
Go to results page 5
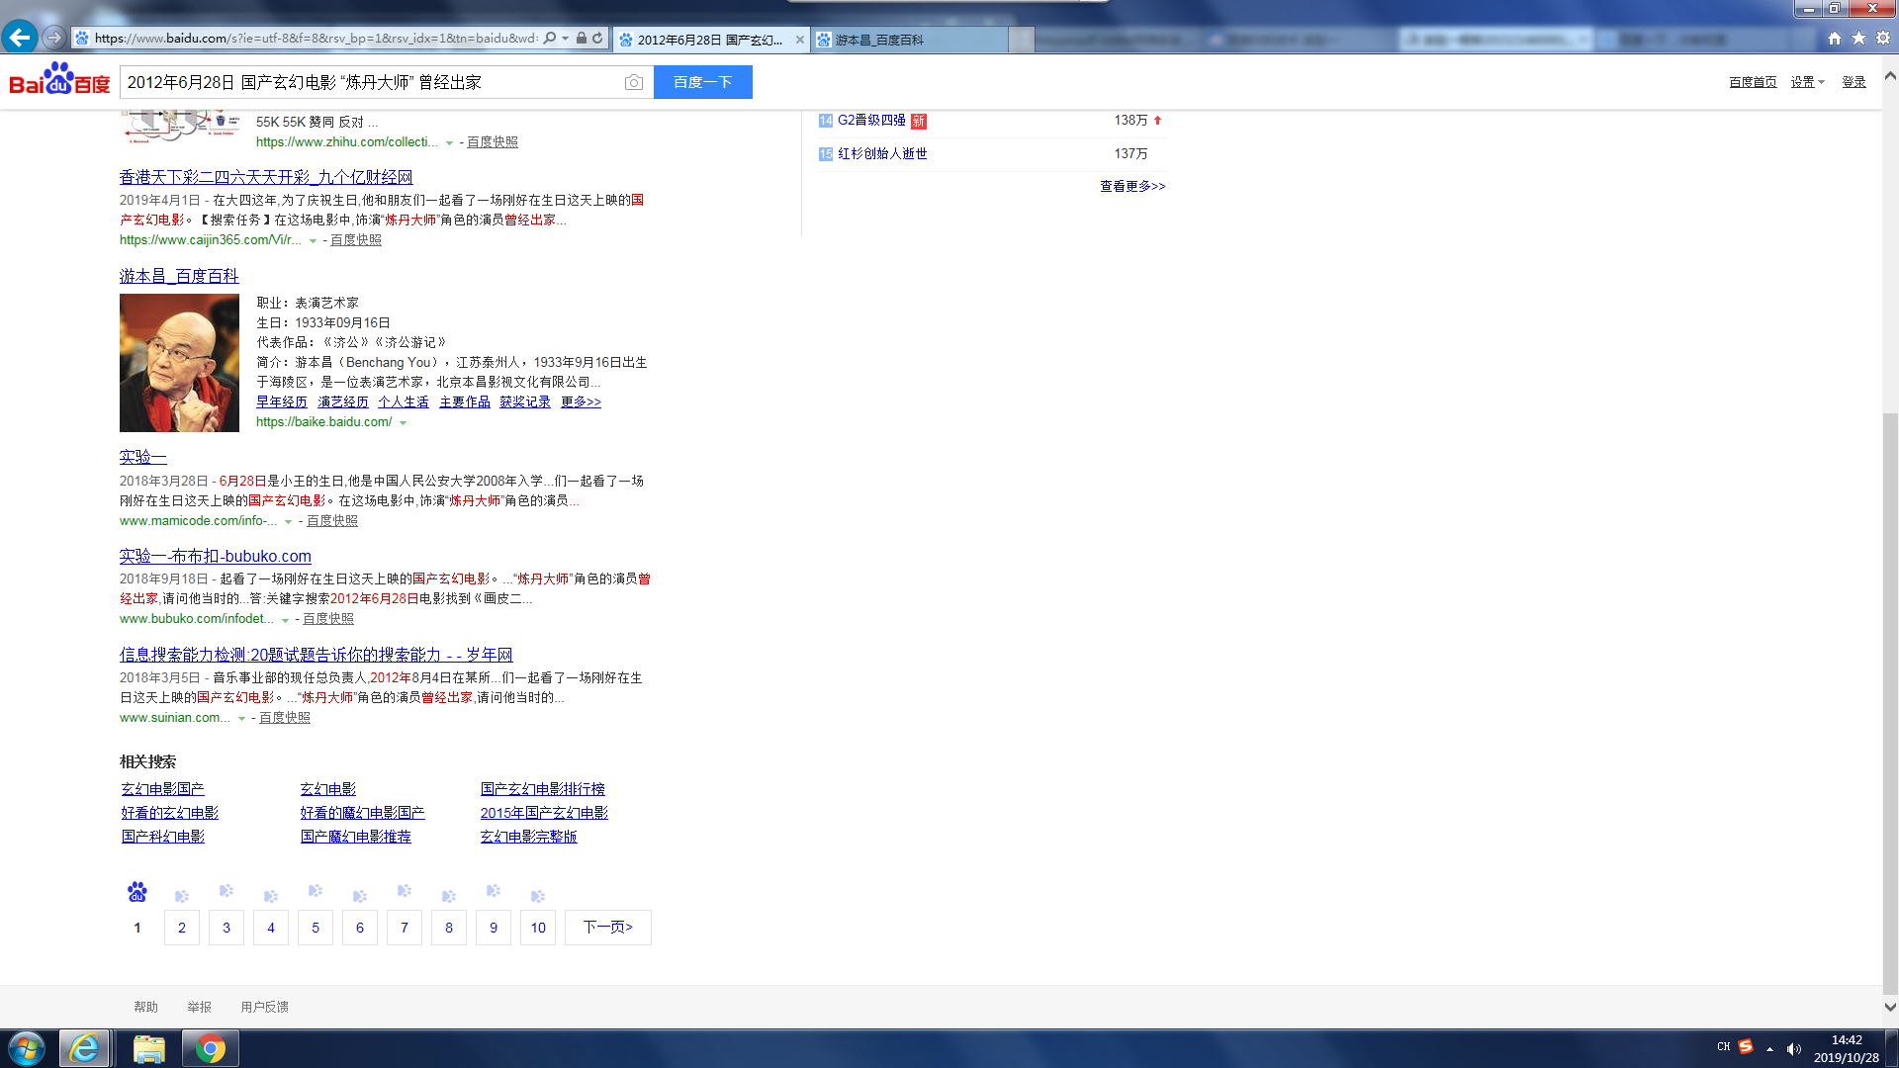[x=316, y=928]
